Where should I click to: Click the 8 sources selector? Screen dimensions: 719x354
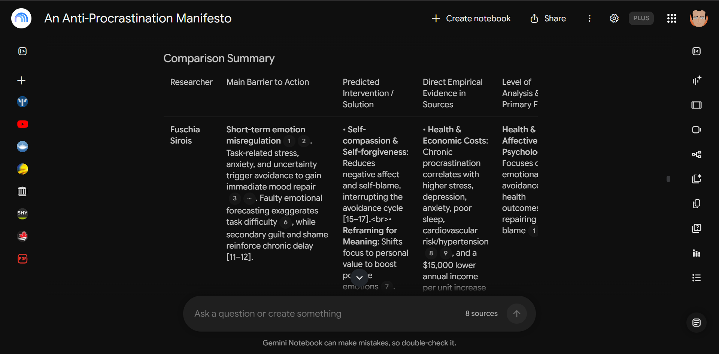tap(481, 314)
